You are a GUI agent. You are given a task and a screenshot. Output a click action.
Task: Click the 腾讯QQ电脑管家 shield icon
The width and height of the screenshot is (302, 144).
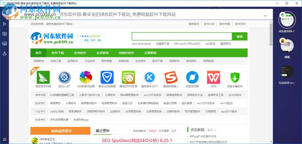click(107, 77)
